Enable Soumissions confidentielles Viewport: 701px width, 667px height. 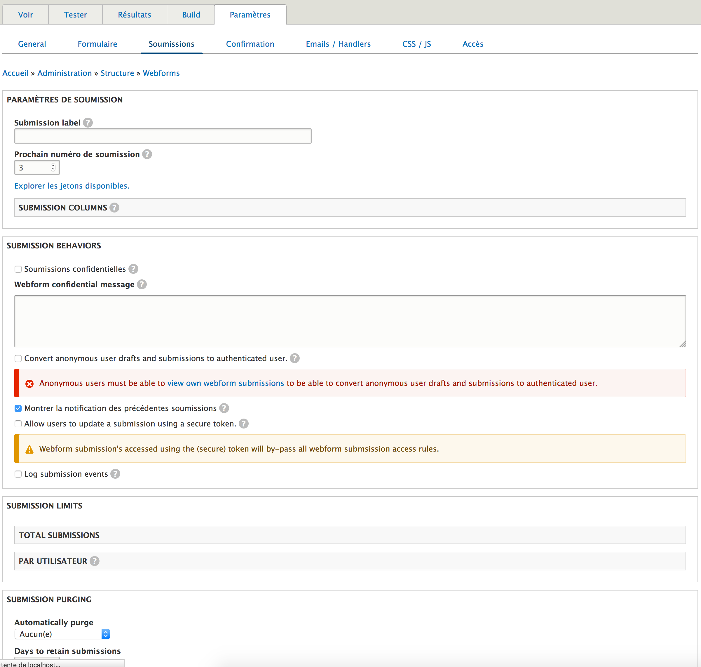18,269
